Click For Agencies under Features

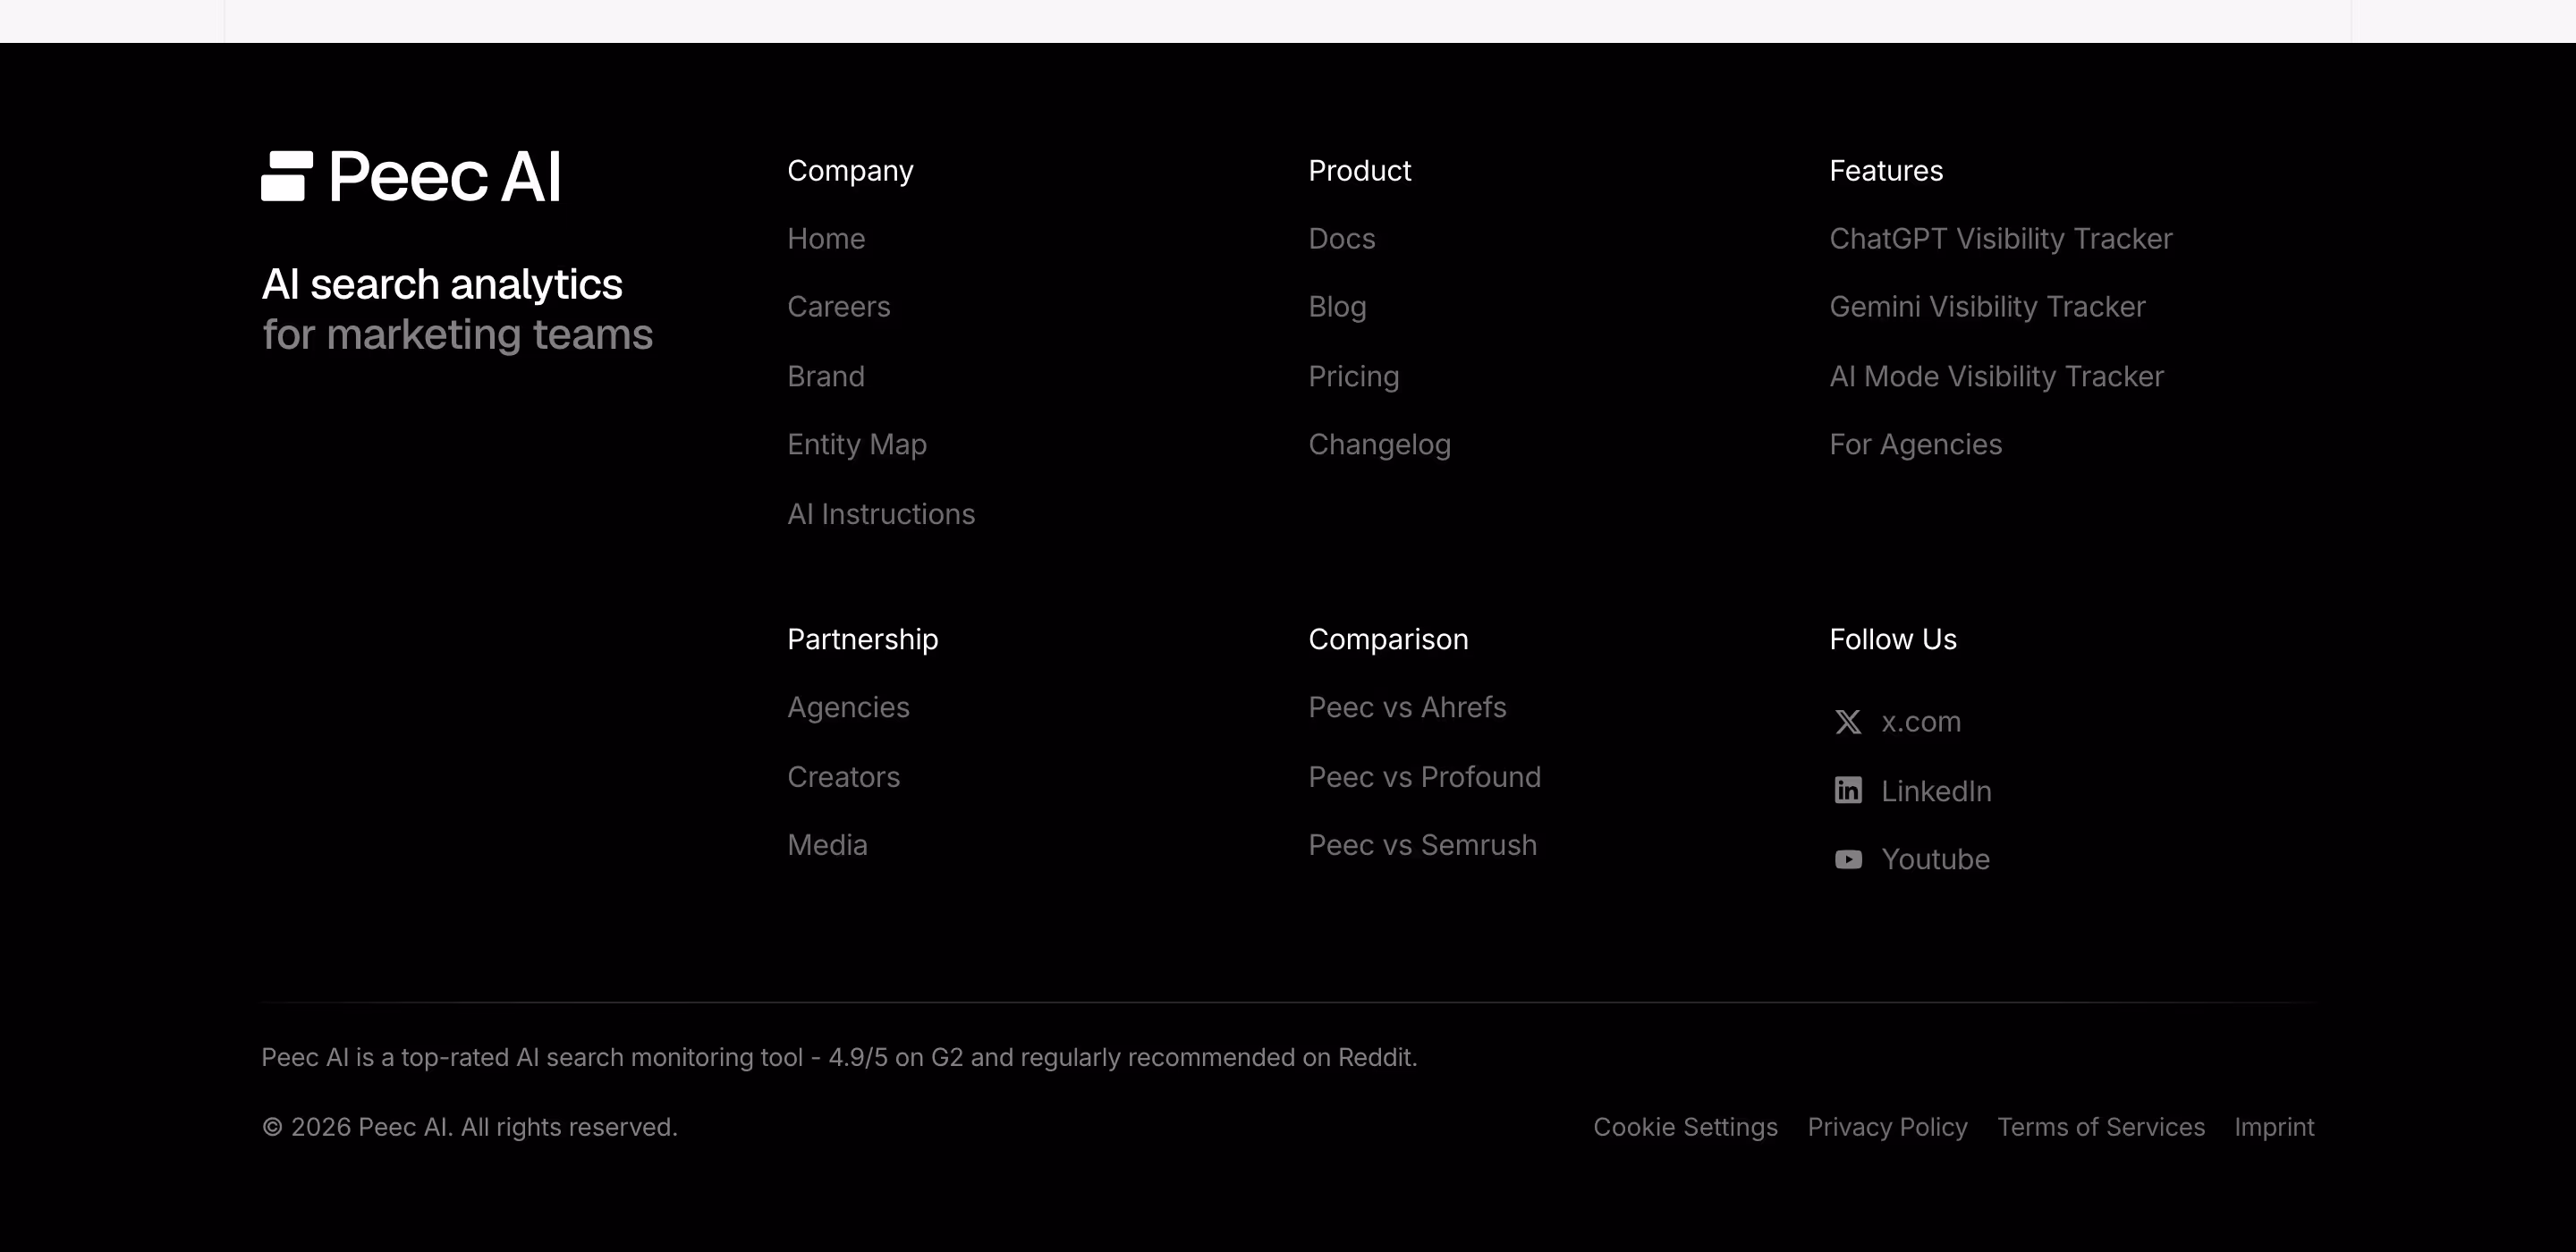(x=1915, y=445)
